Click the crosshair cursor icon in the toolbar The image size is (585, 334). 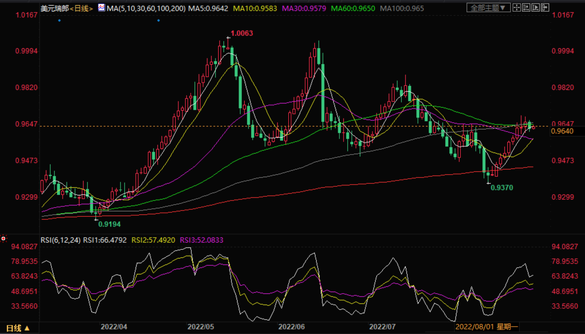point(517,7)
